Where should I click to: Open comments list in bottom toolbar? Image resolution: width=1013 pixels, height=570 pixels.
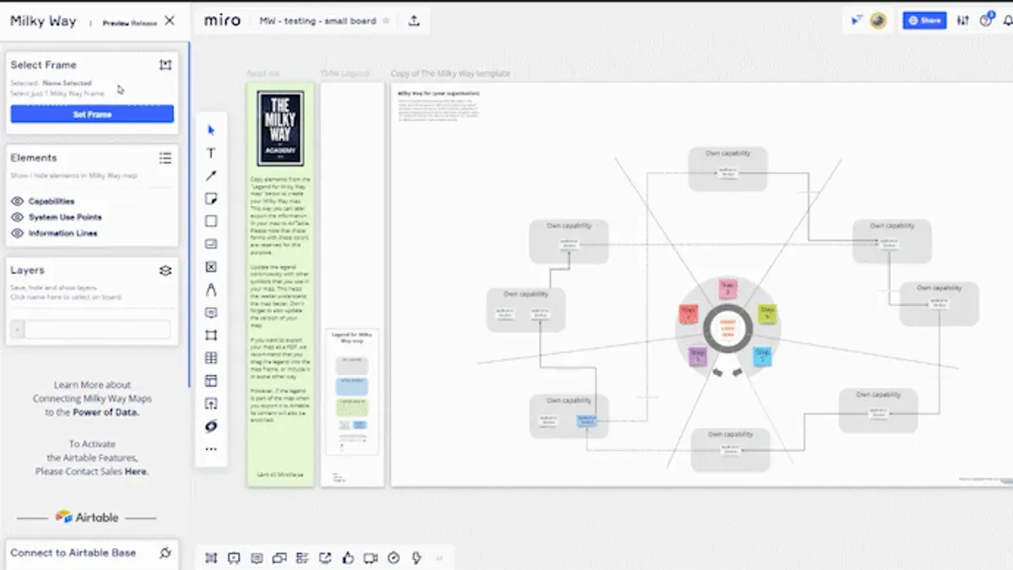click(x=257, y=557)
